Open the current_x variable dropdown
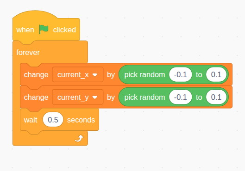 (x=78, y=75)
